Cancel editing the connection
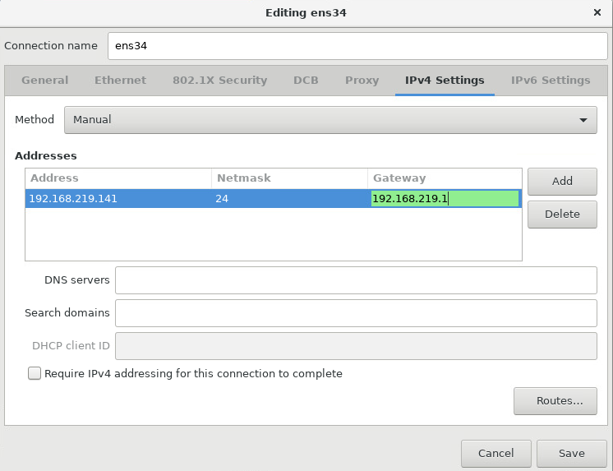 (x=495, y=454)
